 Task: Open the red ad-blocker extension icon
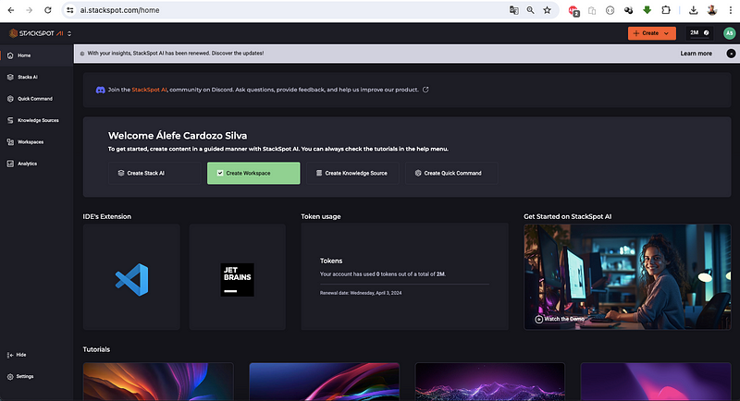573,10
